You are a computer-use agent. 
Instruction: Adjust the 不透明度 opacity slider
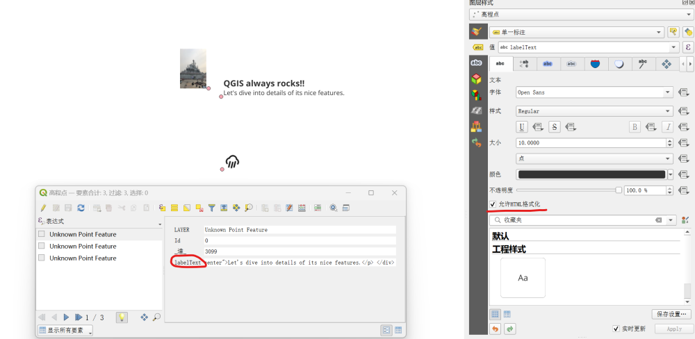tap(569, 190)
